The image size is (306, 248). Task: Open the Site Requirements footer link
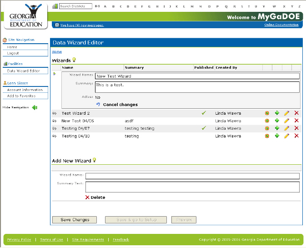point(88,240)
